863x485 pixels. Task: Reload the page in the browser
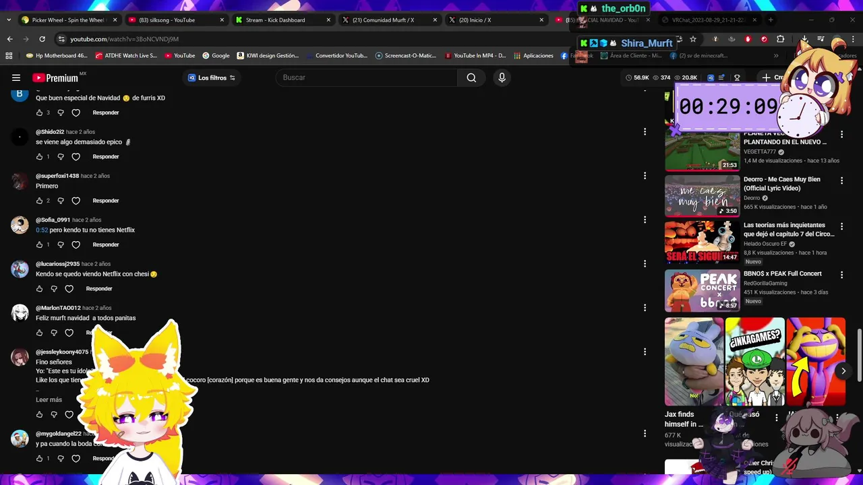pos(42,39)
